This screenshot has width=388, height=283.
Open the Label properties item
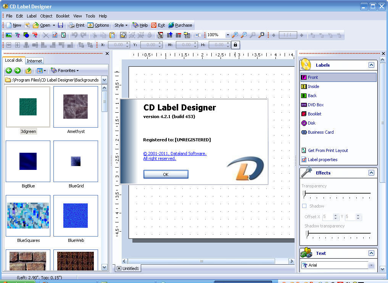[x=322, y=160]
